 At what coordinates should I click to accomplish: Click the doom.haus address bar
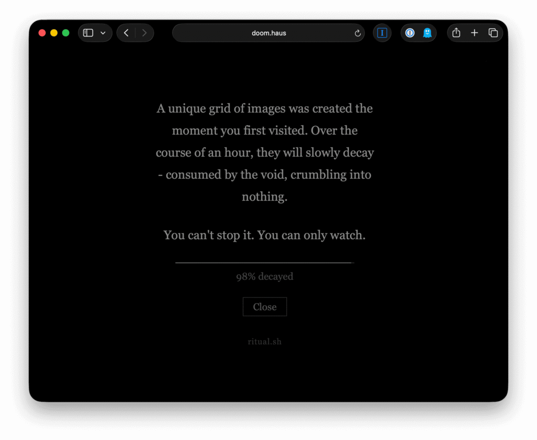click(x=268, y=33)
